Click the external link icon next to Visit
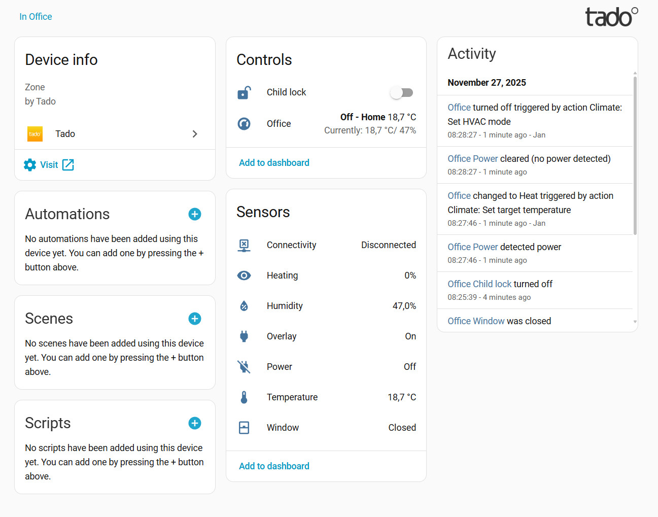The width and height of the screenshot is (658, 517). coord(68,165)
